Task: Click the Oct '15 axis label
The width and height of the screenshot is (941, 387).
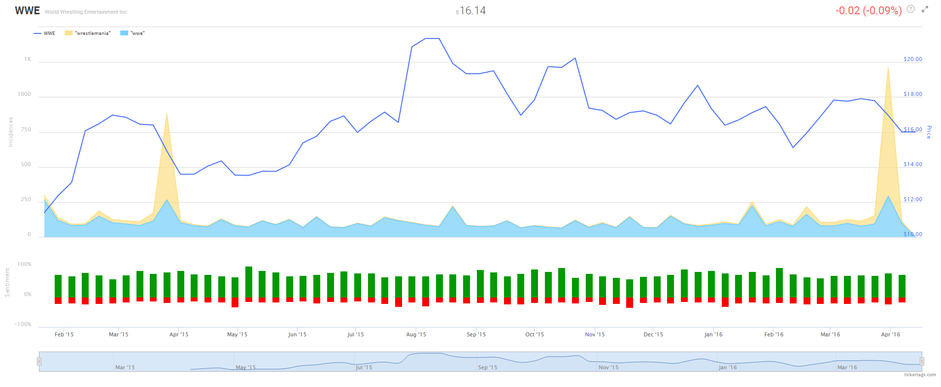Action: 535,334
